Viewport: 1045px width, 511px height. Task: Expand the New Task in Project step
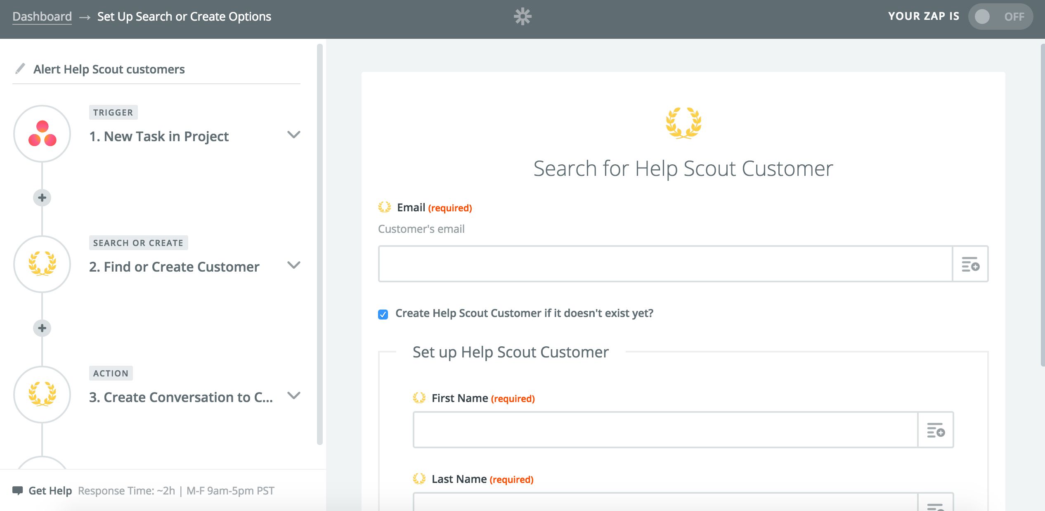click(x=293, y=135)
